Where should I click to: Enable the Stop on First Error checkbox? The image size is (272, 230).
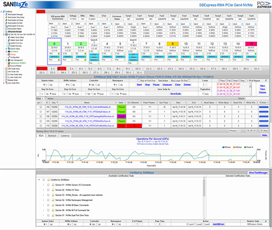(138, 80)
